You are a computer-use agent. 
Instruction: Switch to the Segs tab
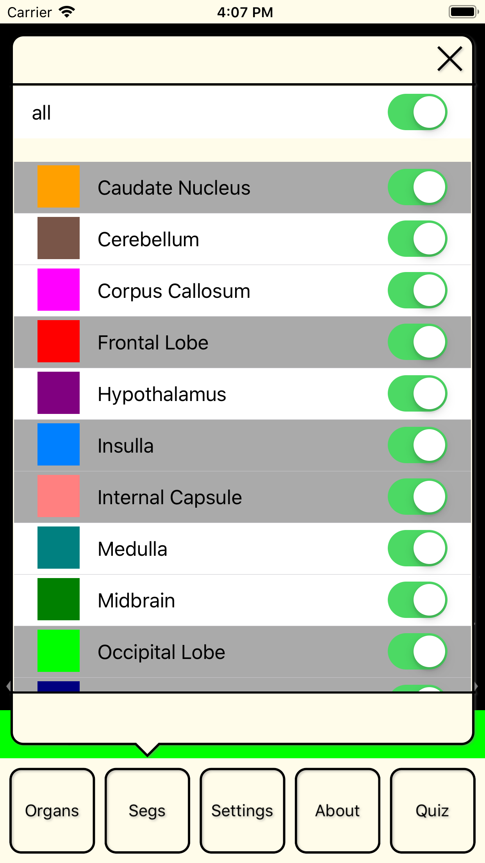[147, 811]
